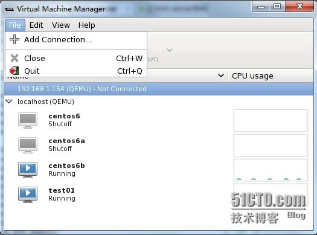Image resolution: width=317 pixels, height=235 pixels.
Task: Select the centos6a virtual machine name
Action: (66, 141)
